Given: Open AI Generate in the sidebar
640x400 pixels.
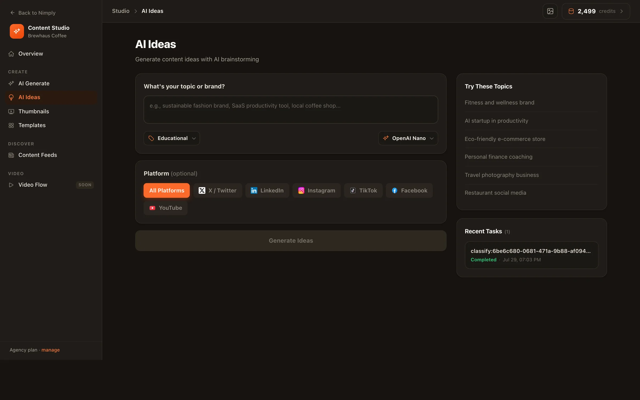Looking at the screenshot, I should 51,83.
